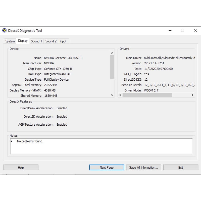
Task: Select the Display tab
Action: (23, 41)
